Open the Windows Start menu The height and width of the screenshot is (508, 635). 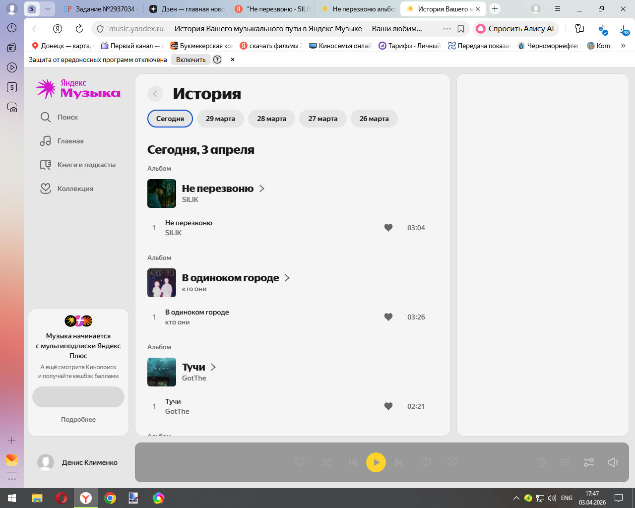coord(12,498)
